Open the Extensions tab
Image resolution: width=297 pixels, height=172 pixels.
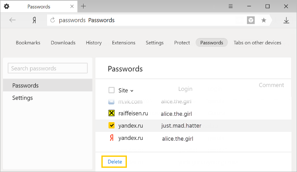[x=124, y=43]
